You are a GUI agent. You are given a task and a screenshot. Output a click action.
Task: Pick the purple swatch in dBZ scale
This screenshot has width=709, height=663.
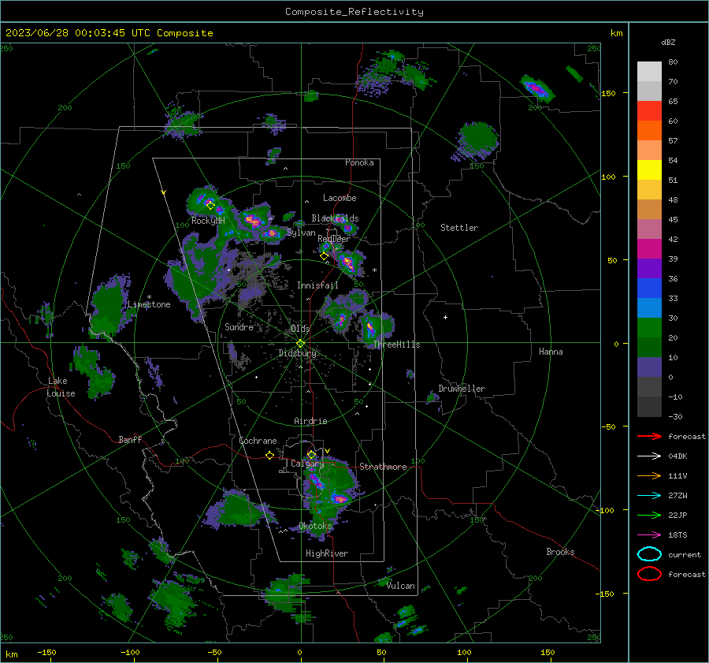pyautogui.click(x=649, y=268)
